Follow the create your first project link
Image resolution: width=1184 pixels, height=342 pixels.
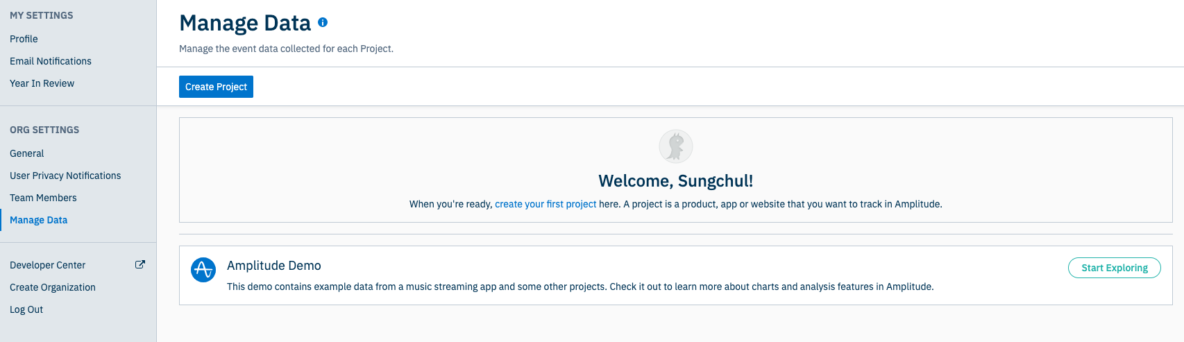pos(546,204)
